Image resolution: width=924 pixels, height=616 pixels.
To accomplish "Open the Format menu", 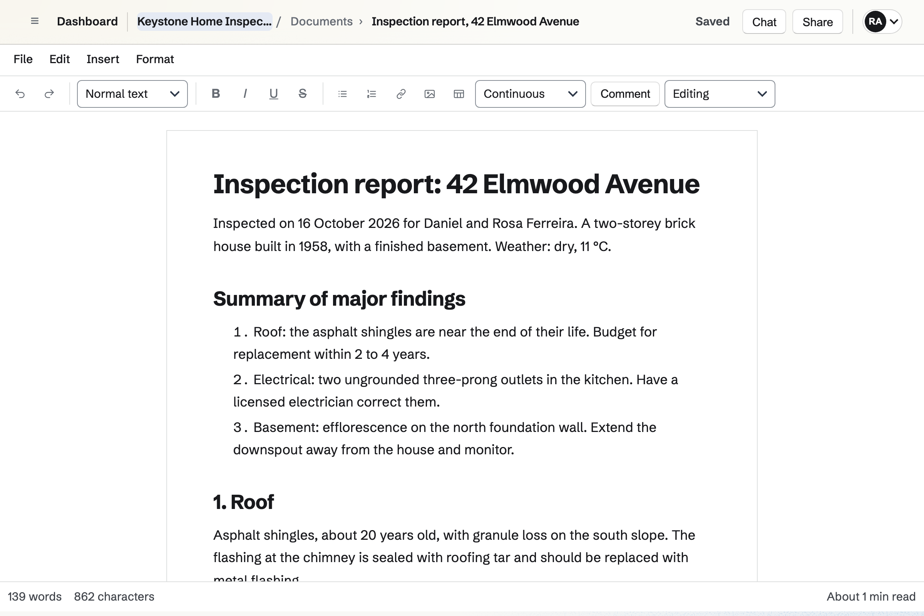I will [155, 59].
